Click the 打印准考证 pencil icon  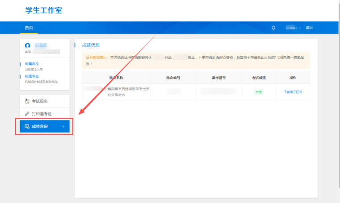pyautogui.click(x=27, y=114)
